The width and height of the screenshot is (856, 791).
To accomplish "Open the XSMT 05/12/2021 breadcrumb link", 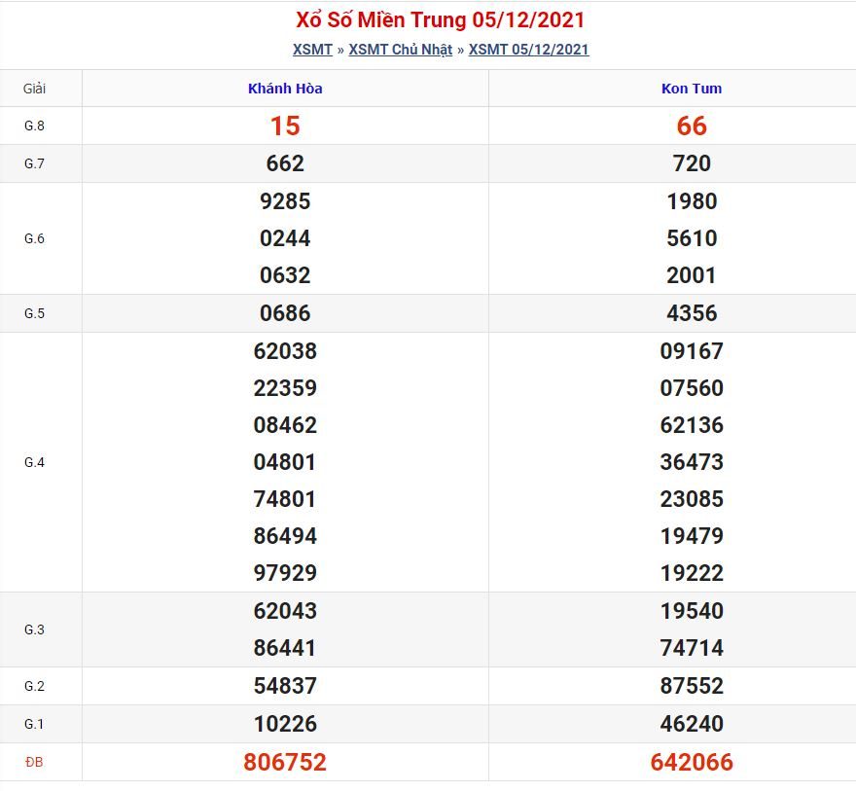I will tap(528, 49).
